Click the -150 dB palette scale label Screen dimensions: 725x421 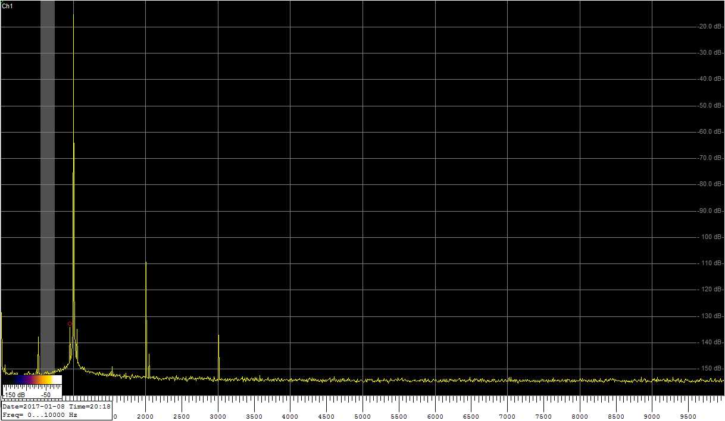tap(14, 395)
